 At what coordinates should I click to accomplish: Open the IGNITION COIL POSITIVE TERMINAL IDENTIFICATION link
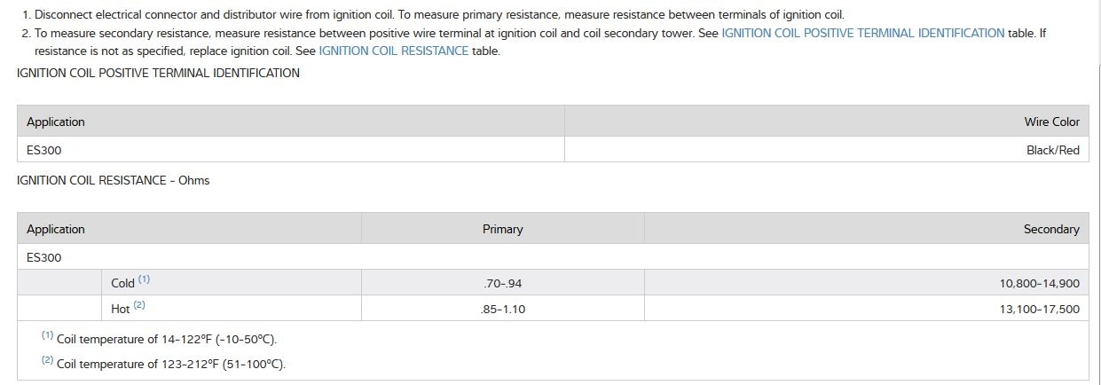(x=862, y=33)
